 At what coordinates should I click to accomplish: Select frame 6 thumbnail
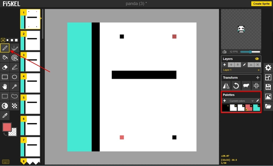coord(30,125)
